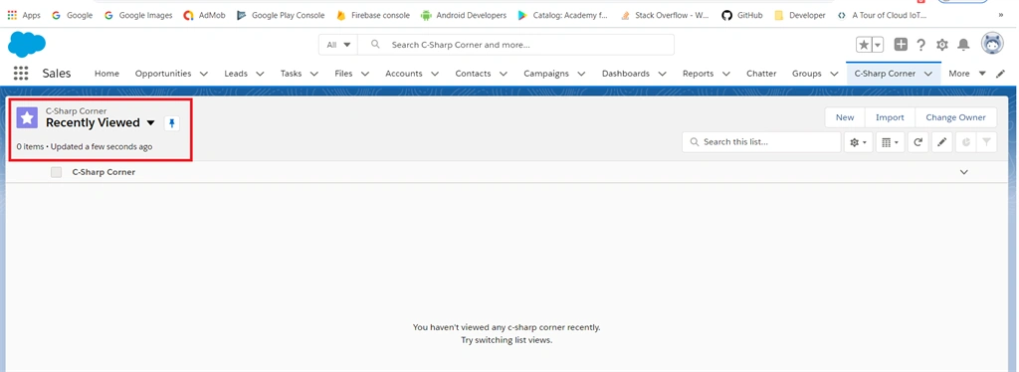Open the user profile avatar

pos(992,44)
